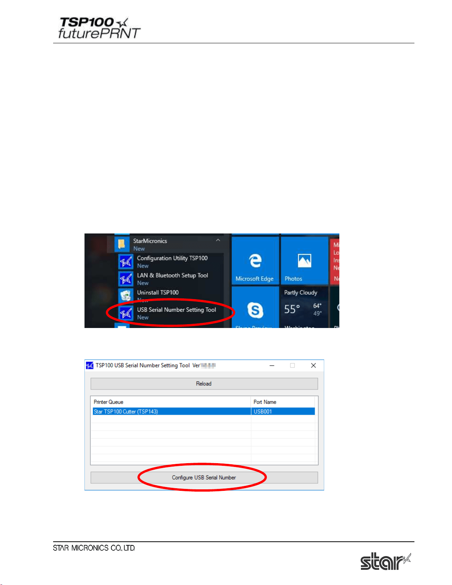
Task: Click the USB001 port name cell
Action: pos(283,412)
